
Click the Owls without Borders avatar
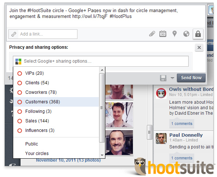161,93
